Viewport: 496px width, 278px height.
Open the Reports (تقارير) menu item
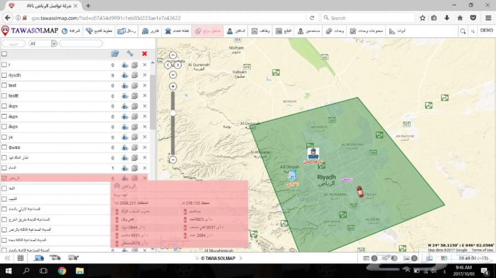pos(150,31)
